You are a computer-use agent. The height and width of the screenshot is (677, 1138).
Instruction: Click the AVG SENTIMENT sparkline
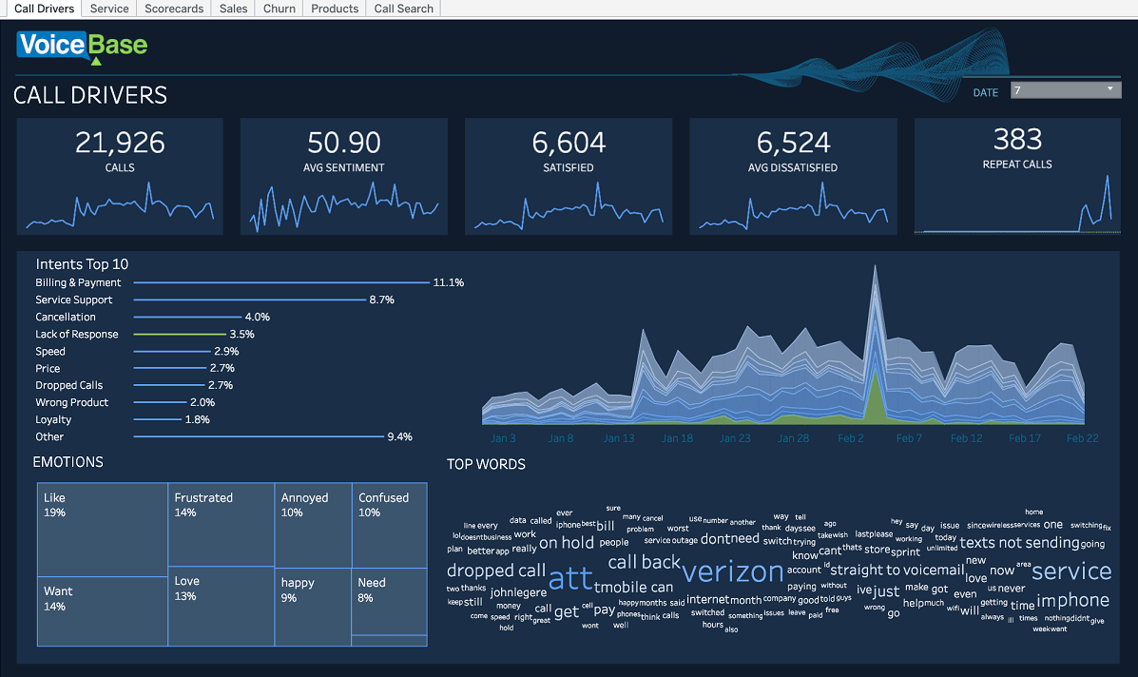(344, 204)
